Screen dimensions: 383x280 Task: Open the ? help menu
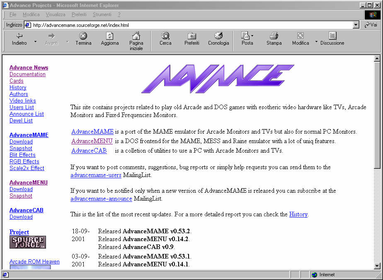tap(119, 14)
